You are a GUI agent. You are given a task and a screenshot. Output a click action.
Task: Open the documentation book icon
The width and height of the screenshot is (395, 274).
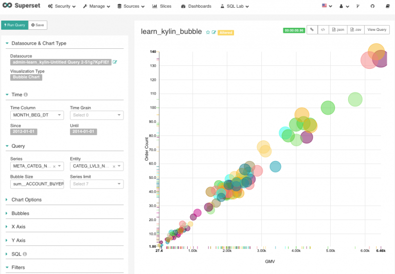tap(386, 6)
